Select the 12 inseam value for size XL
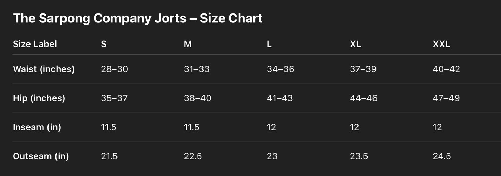 pos(354,127)
